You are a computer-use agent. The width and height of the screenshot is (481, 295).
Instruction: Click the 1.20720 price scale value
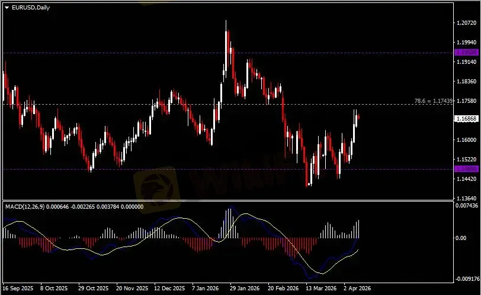click(x=464, y=23)
